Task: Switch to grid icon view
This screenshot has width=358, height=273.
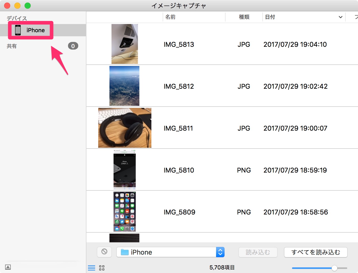Action: [x=102, y=268]
